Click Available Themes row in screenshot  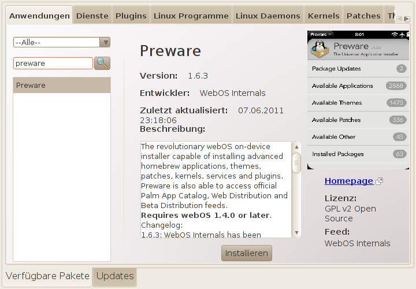tap(358, 103)
